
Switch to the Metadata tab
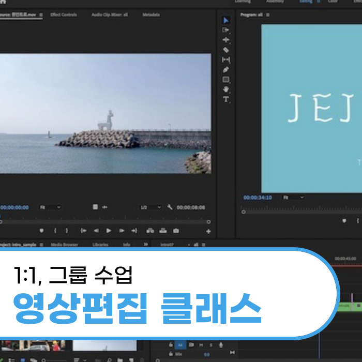[151, 15]
